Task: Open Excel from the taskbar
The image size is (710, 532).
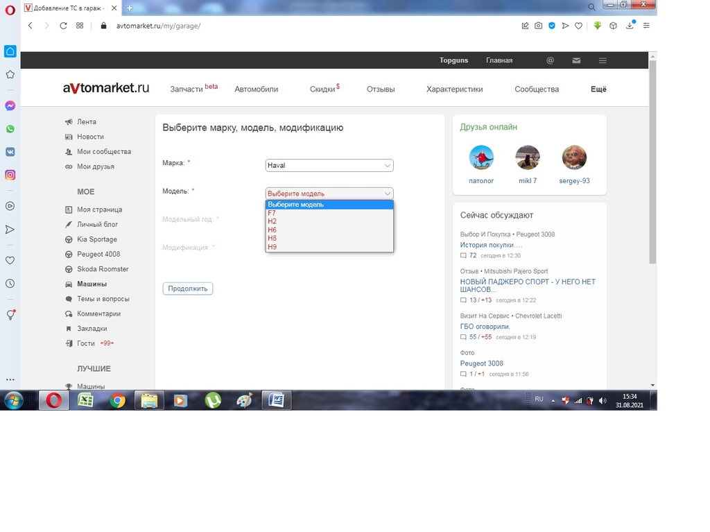Action: 85,401
